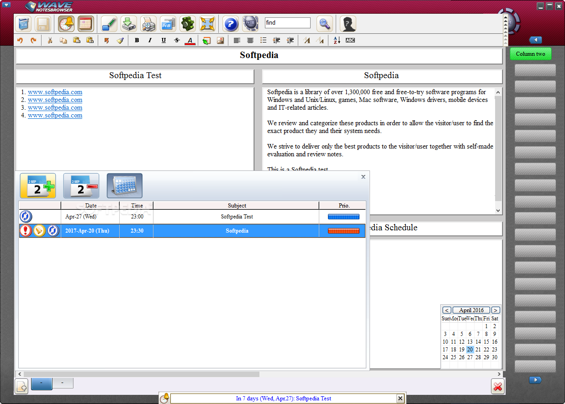This screenshot has height=404, width=565.
Task: Click the blue left arrow above Column two
Action: coord(535,40)
